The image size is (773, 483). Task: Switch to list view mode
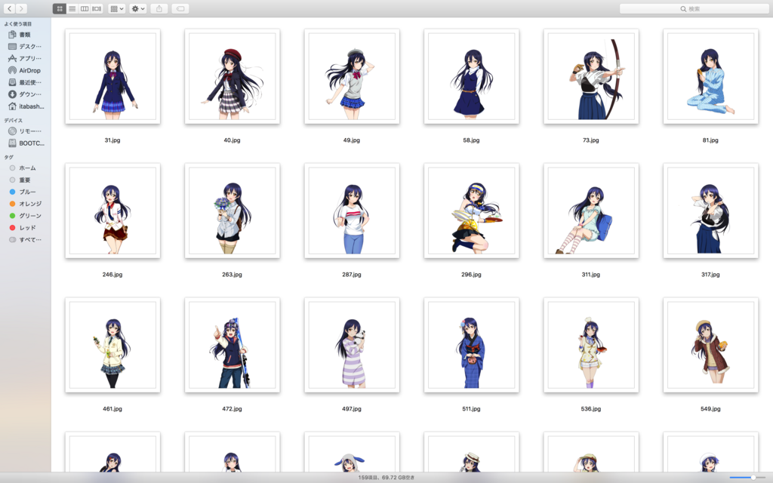[x=72, y=8]
